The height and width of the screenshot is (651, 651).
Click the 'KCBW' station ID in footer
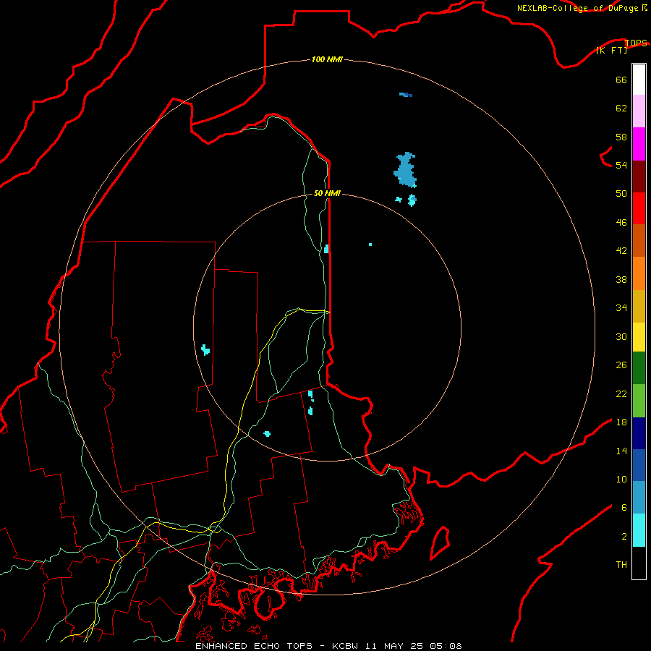pyautogui.click(x=346, y=646)
